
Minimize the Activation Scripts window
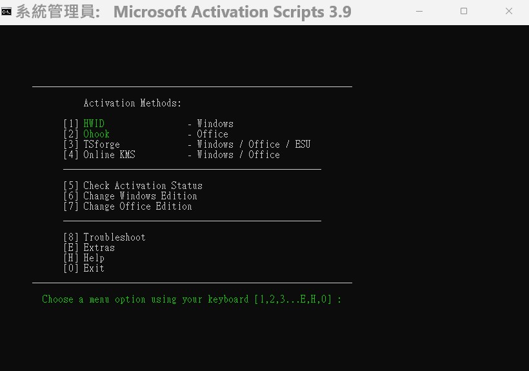coord(419,12)
